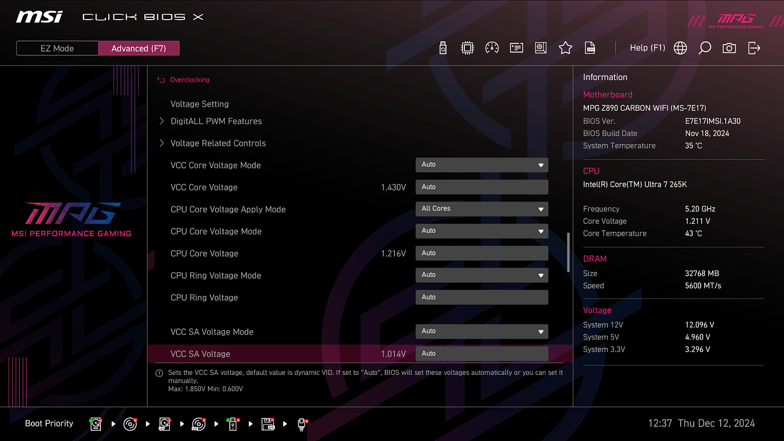Screen dimensions: 784x441
Task: Click the CPU Core Voltage input field
Action: tap(482, 253)
